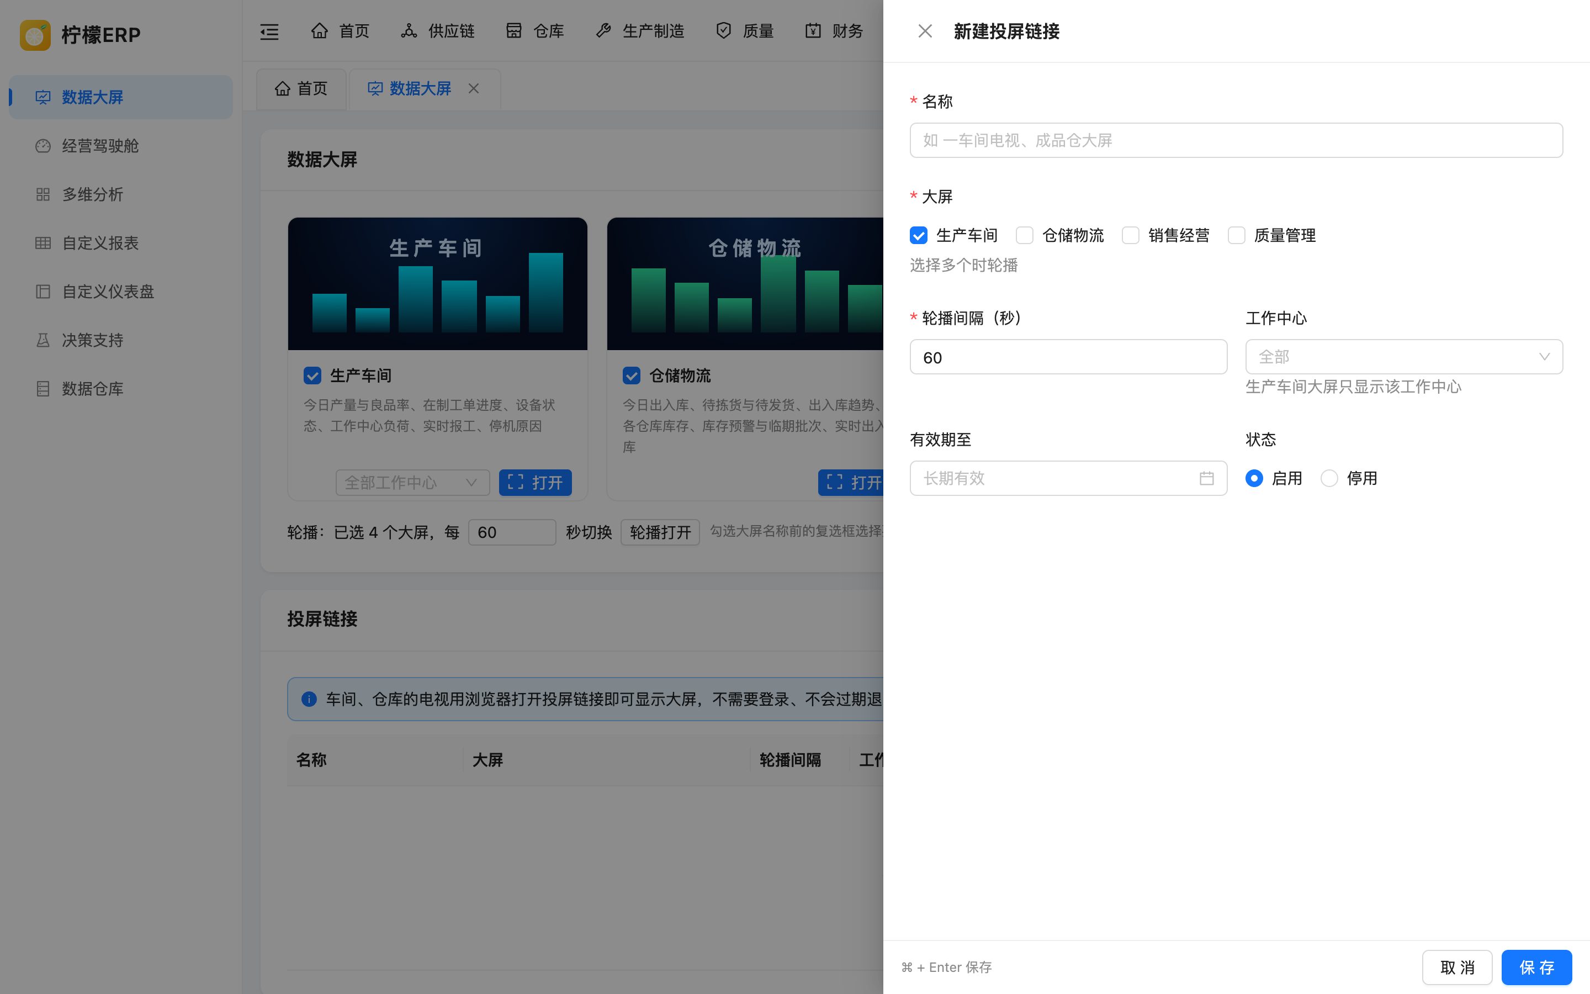
Task: Close the 数据大屏 tab with its X
Action: (474, 89)
